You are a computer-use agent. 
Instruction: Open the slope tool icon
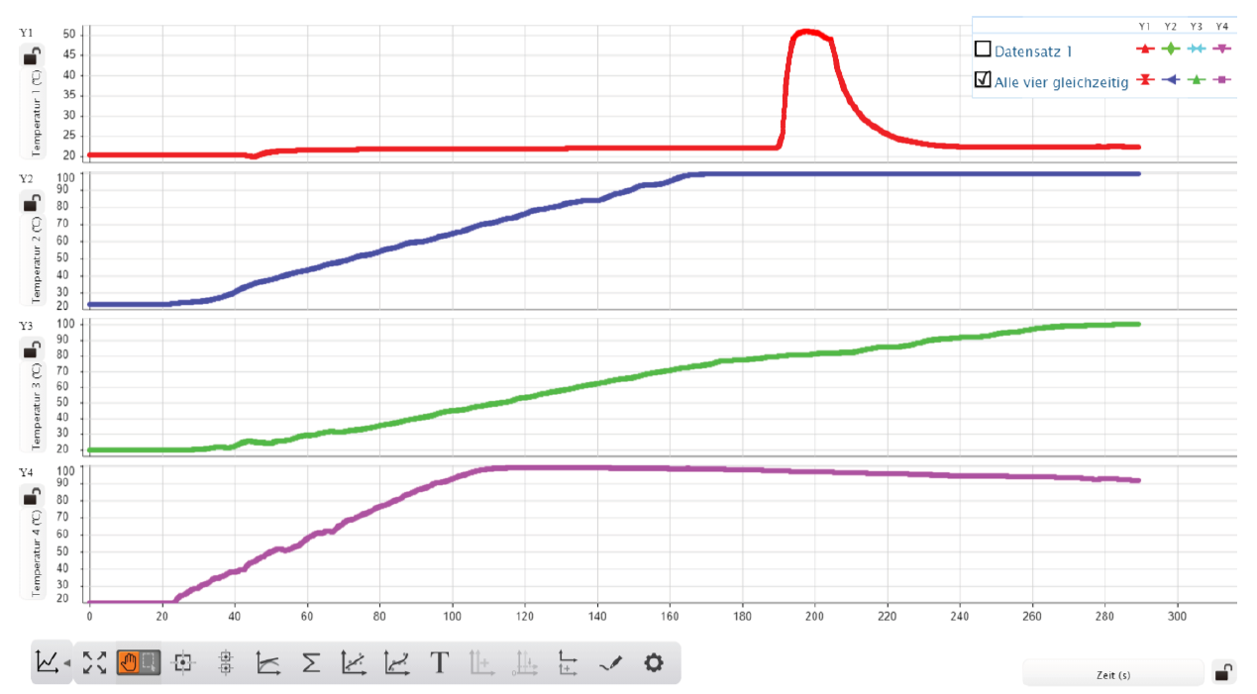tap(267, 662)
